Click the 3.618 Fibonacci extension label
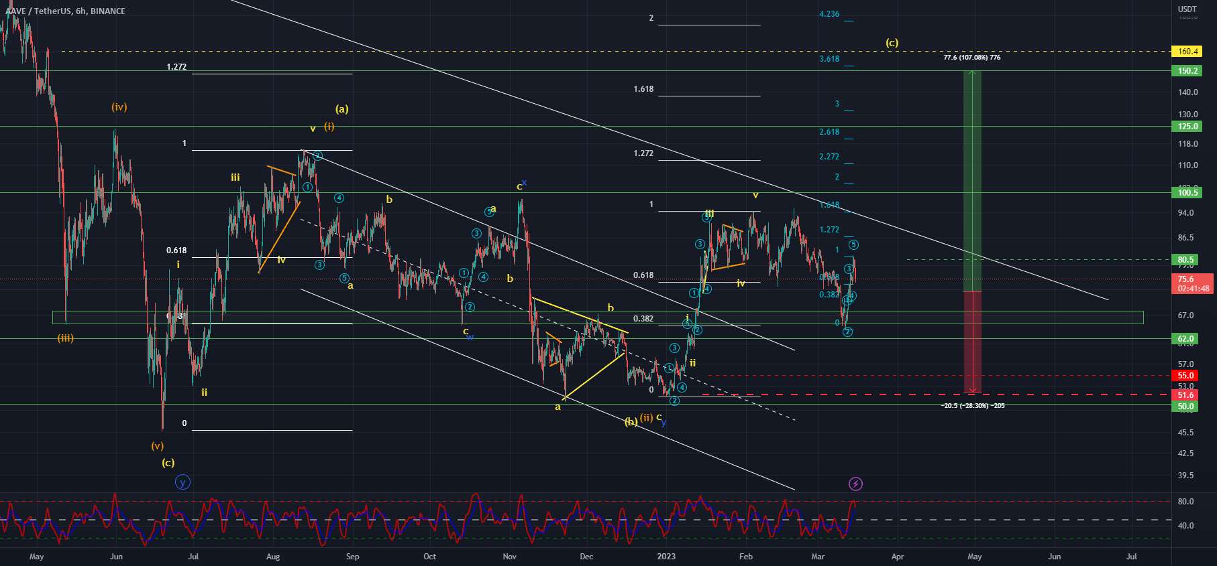The width and height of the screenshot is (1217, 566). point(829,59)
